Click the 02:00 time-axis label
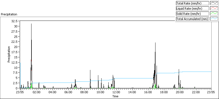The image size is (219, 99). point(37,92)
